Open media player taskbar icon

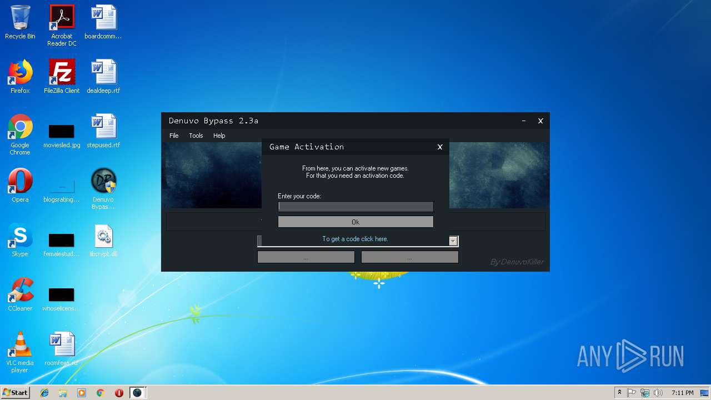pyautogui.click(x=82, y=393)
